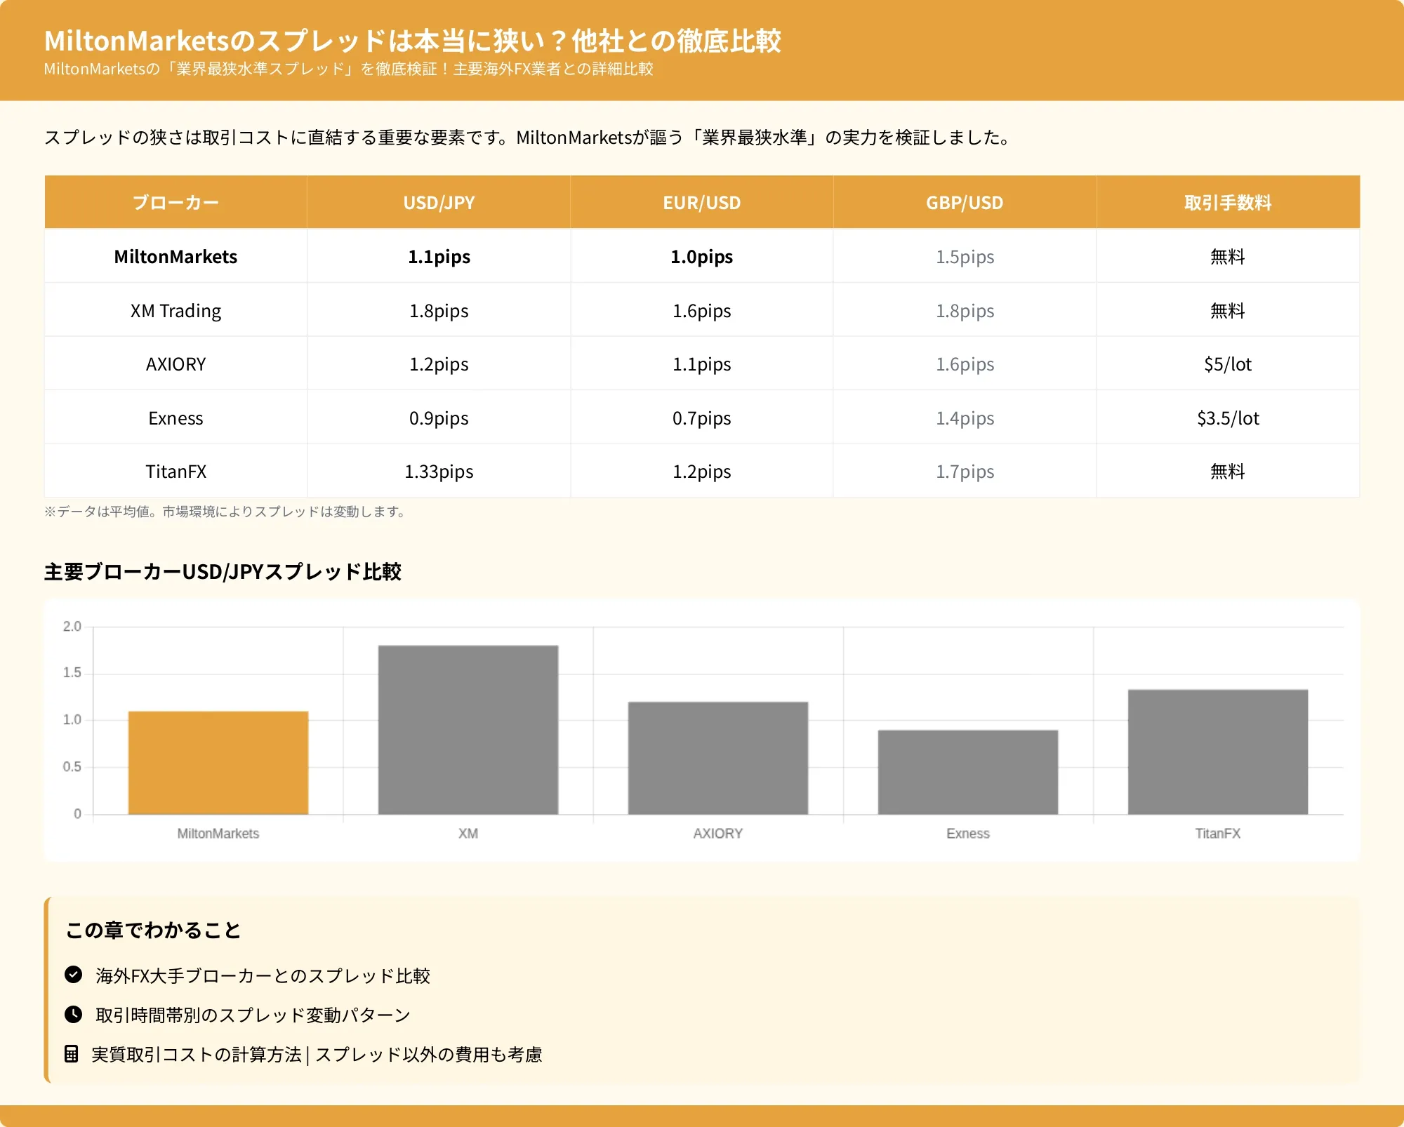Click the XM bar in the chart
This screenshot has height=1127, width=1404.
point(468,730)
